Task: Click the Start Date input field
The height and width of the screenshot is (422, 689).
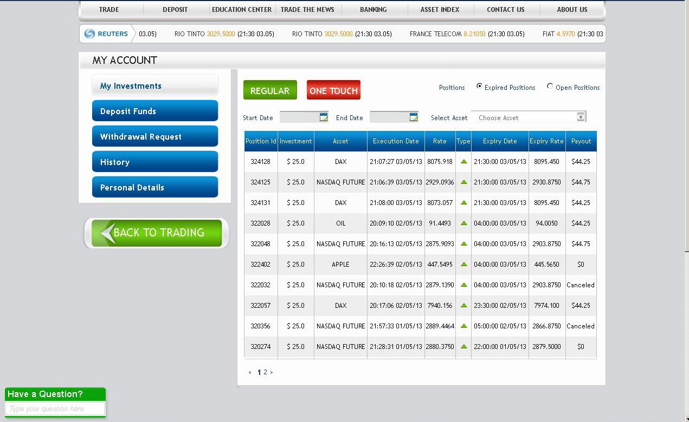Action: [300, 117]
